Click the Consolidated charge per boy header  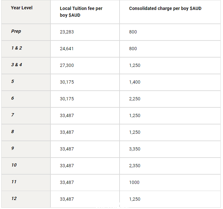tap(165, 9)
